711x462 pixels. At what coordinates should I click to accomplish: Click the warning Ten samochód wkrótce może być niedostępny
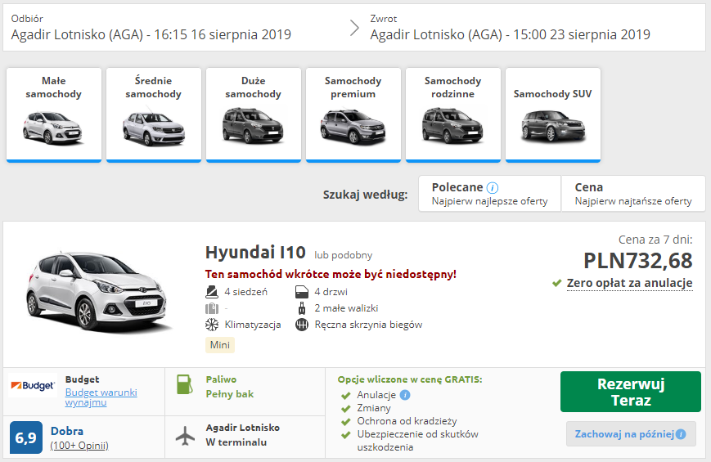(x=331, y=274)
